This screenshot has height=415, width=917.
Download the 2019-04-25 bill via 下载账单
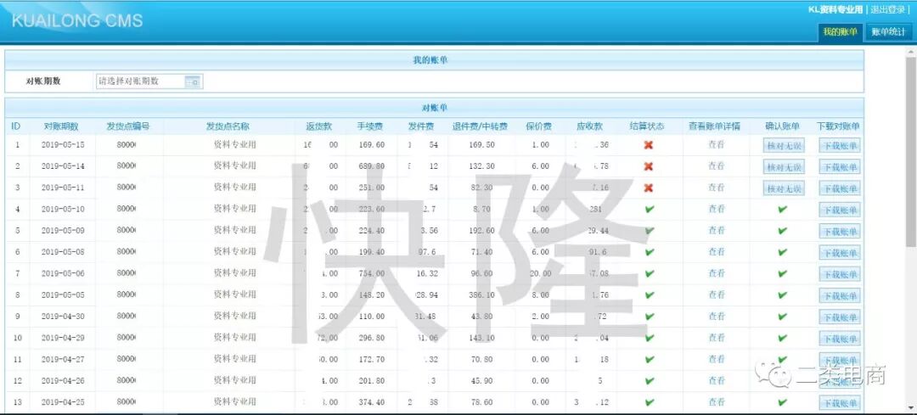tap(839, 403)
